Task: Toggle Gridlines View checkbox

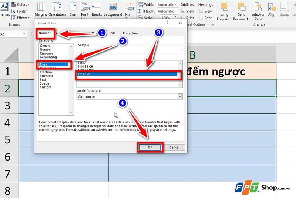Action: [183, 11]
